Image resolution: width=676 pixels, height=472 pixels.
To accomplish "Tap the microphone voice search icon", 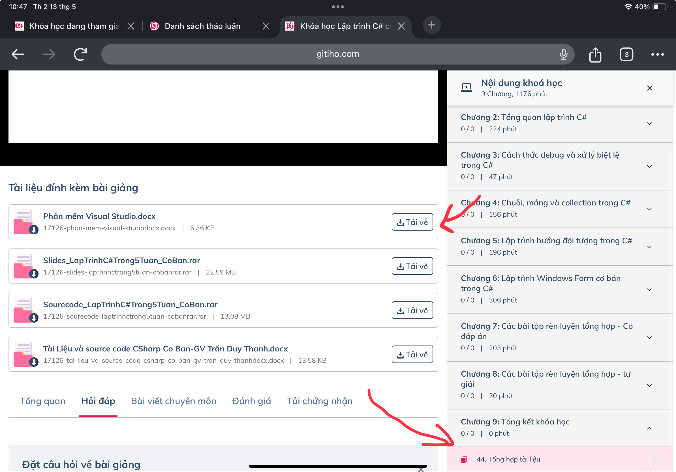I will [563, 54].
